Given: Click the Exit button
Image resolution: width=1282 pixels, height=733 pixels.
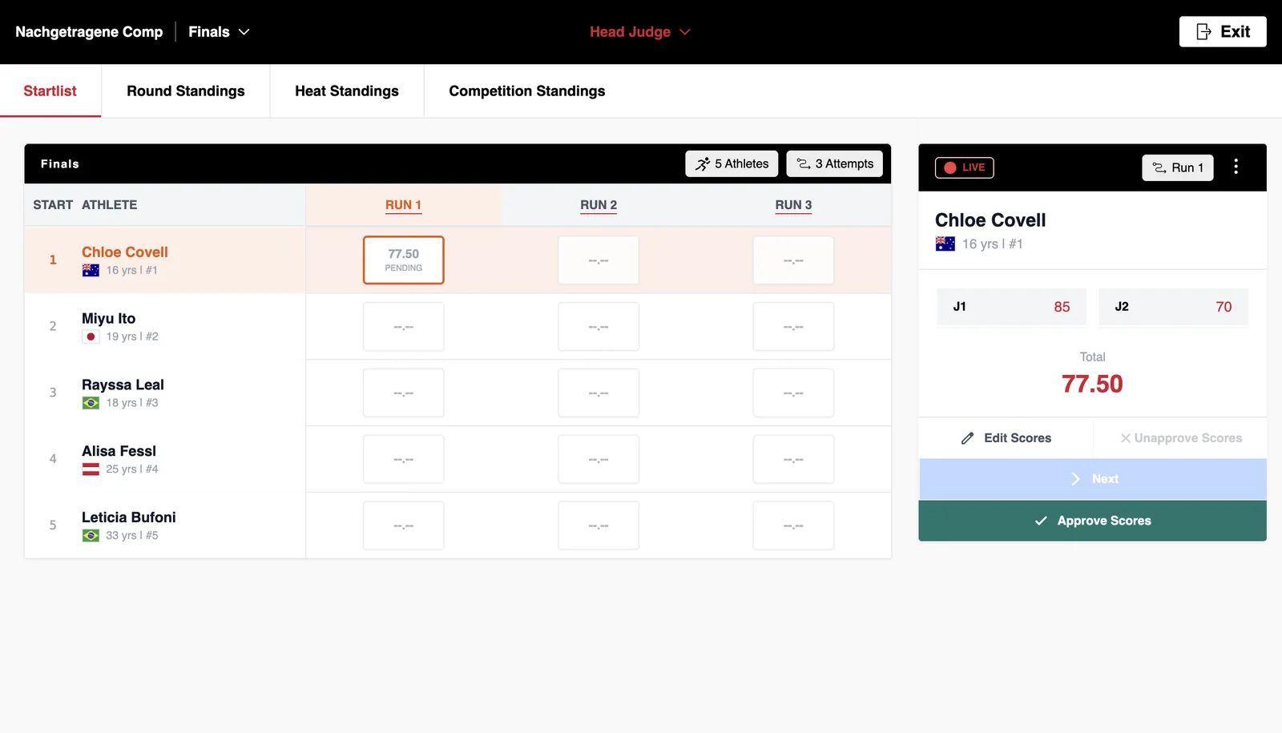Looking at the screenshot, I should coord(1222,32).
